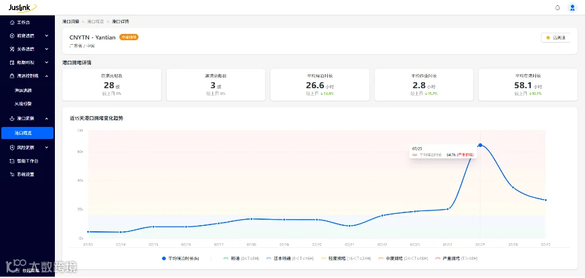585x278 pixels.
Task: Click the first breadcrumb 港口洞察
Action: (70, 21)
